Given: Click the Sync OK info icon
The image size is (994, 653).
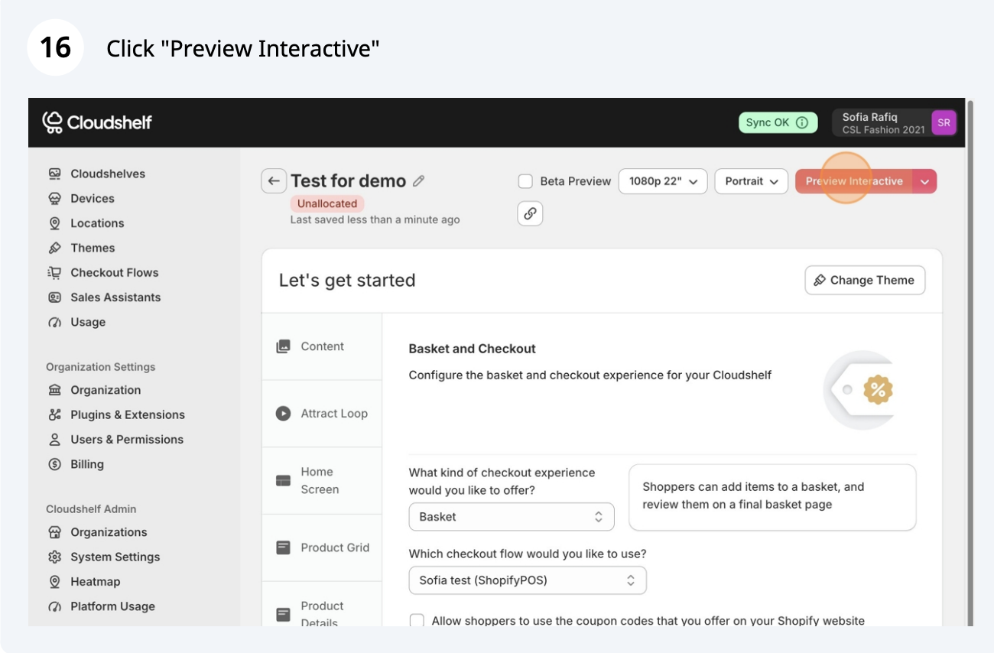Looking at the screenshot, I should coord(801,122).
